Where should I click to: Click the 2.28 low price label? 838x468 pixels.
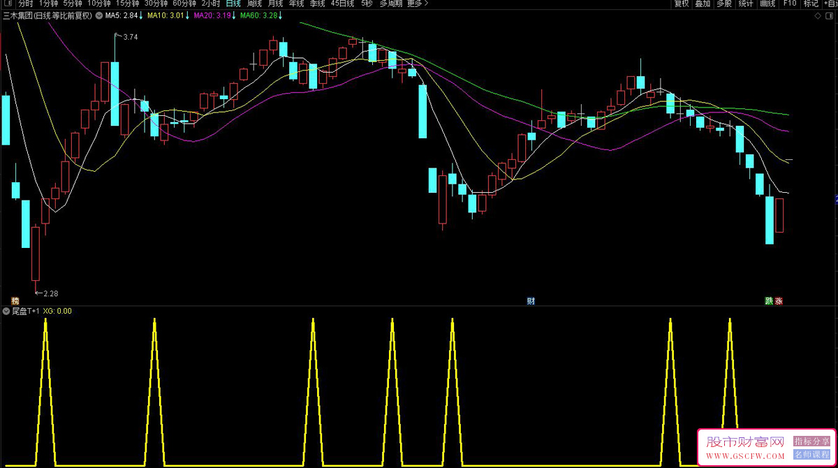(50, 293)
